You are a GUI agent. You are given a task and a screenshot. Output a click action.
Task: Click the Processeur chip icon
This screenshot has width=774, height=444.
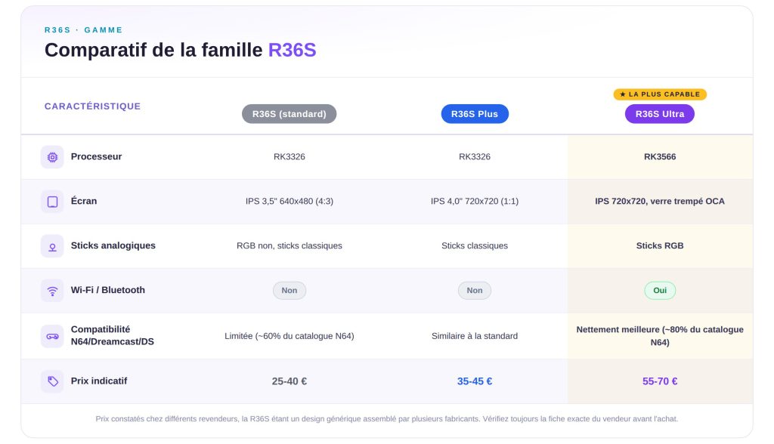[52, 157]
